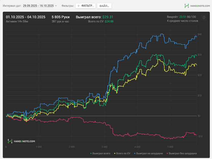Click the '4 среднее число столов' text

point(182,21)
